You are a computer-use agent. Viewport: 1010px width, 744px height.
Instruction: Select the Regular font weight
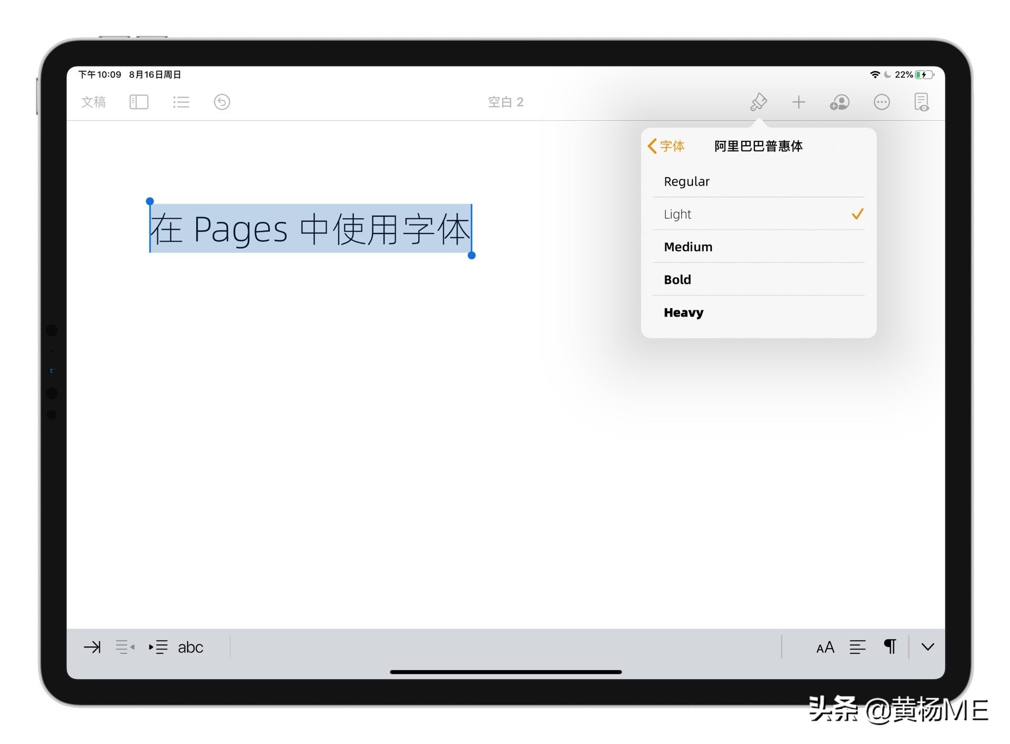tap(686, 181)
